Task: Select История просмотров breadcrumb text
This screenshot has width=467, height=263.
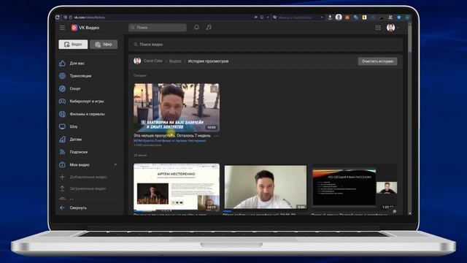Action: (x=208, y=61)
